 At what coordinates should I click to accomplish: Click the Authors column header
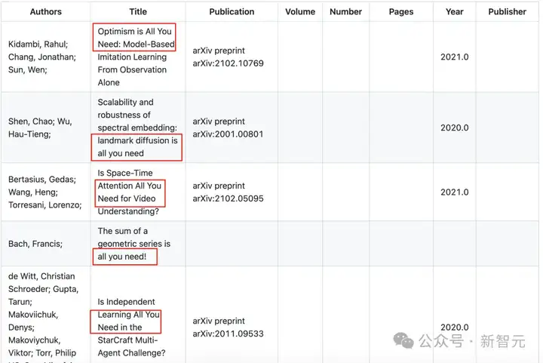(46, 12)
